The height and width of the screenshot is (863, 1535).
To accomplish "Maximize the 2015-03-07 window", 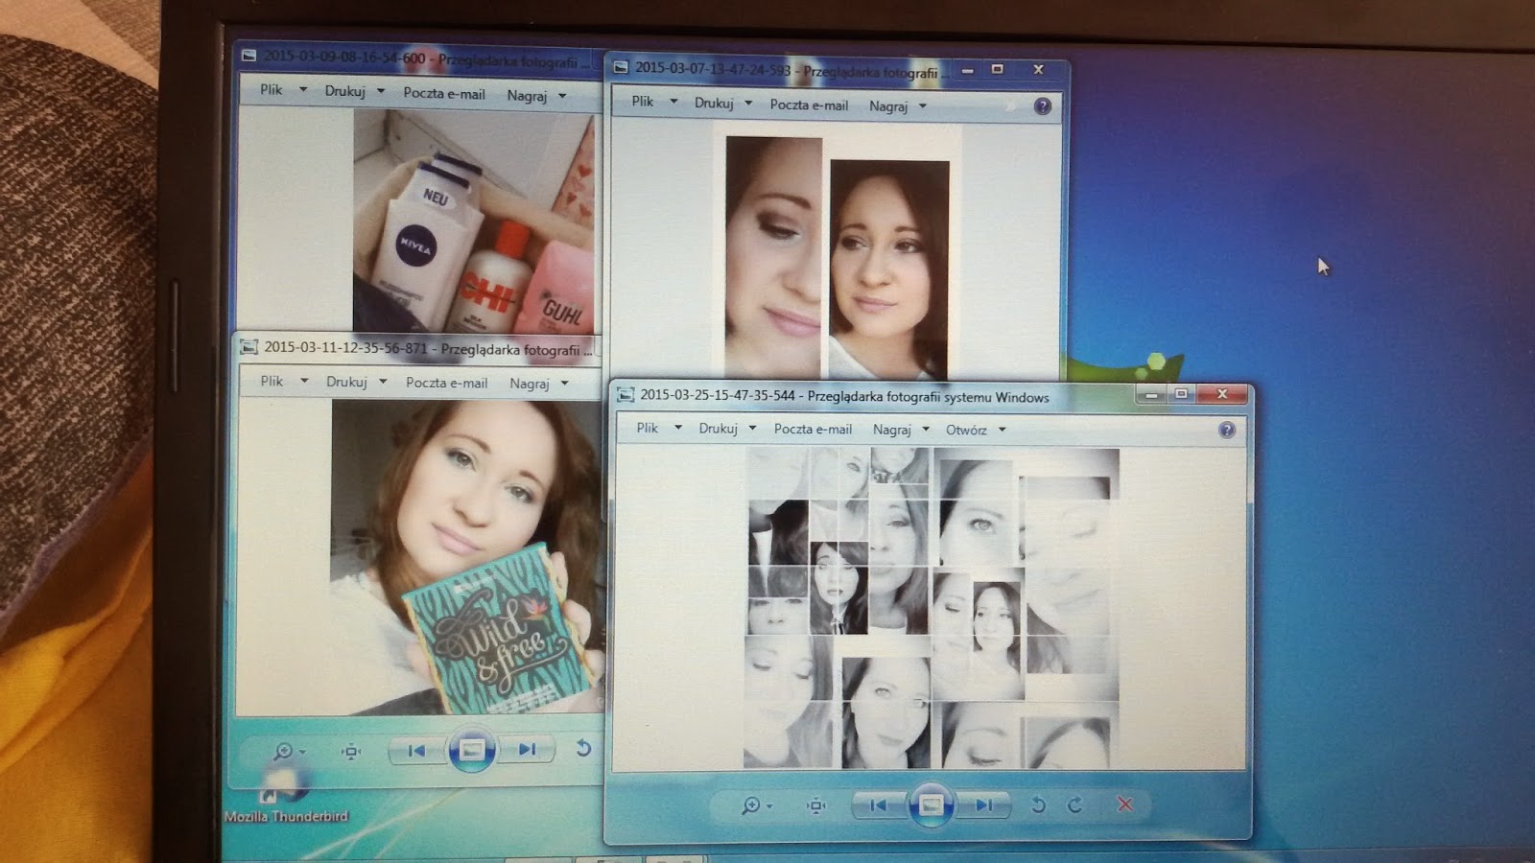I will (x=998, y=69).
